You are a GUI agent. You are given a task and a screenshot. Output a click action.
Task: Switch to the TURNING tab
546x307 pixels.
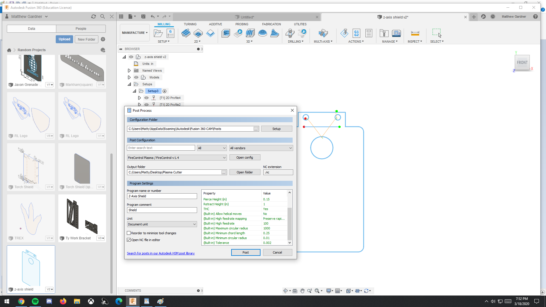tap(190, 24)
